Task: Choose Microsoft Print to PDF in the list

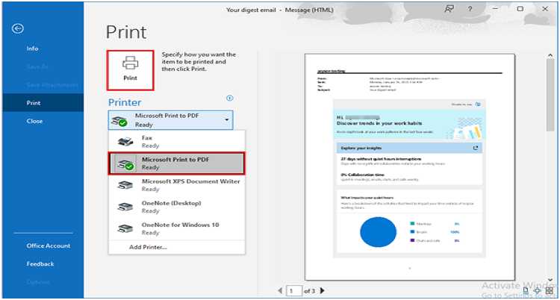Action: point(177,163)
